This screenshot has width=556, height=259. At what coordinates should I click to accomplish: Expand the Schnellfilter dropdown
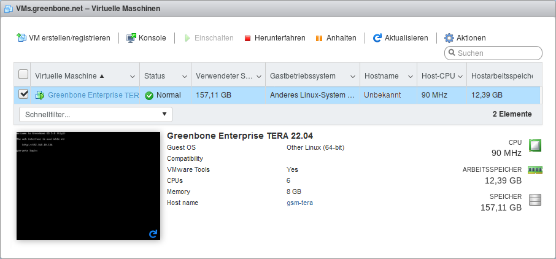[x=96, y=114]
